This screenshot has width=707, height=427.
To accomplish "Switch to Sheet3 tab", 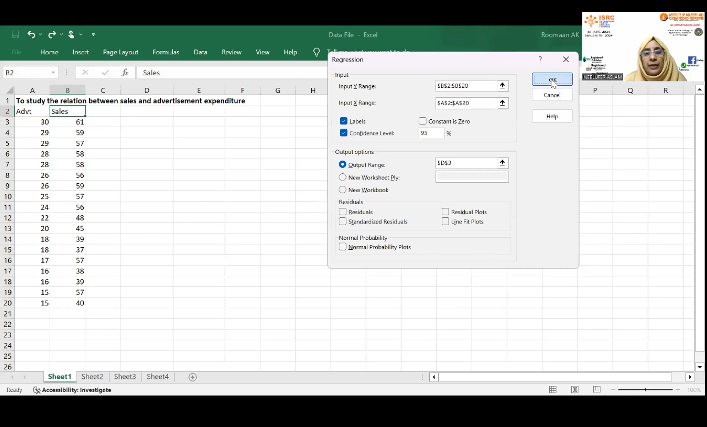I will point(125,377).
